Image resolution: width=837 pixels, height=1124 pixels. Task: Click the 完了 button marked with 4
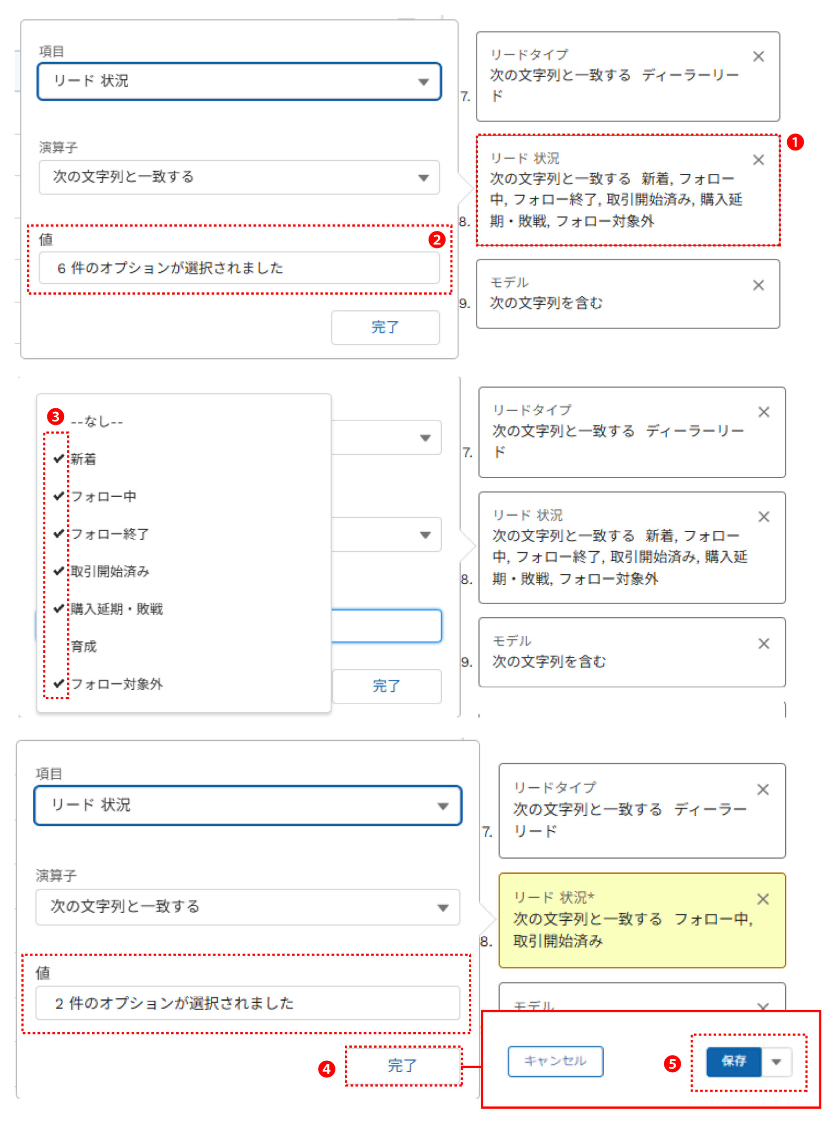(x=403, y=1066)
